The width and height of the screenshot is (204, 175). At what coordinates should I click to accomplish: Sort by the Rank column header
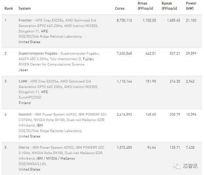[x=9, y=8]
